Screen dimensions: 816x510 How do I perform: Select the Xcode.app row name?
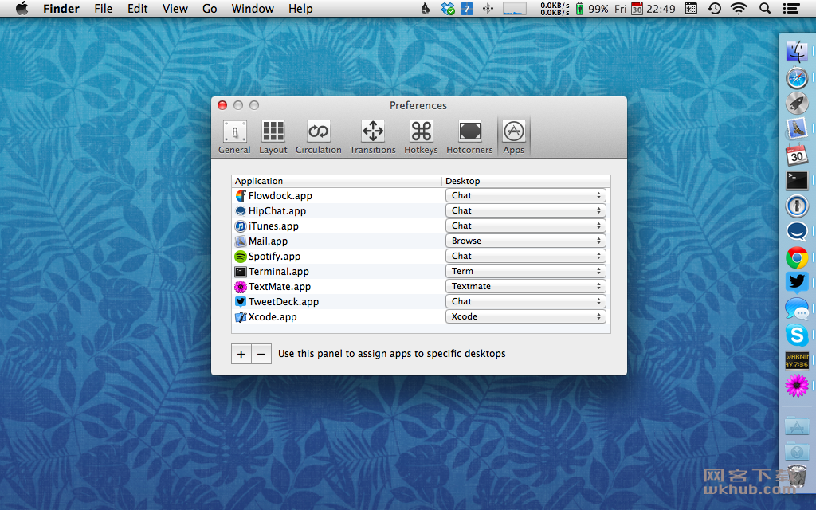273,316
